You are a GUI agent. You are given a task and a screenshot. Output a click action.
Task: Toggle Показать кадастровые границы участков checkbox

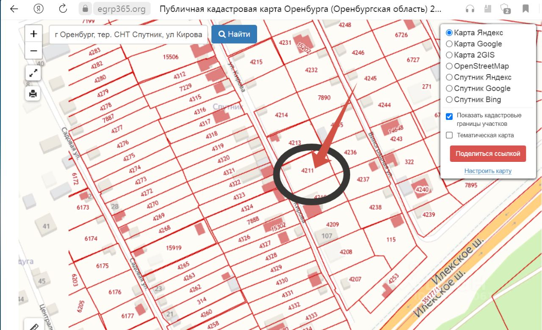[x=450, y=116]
